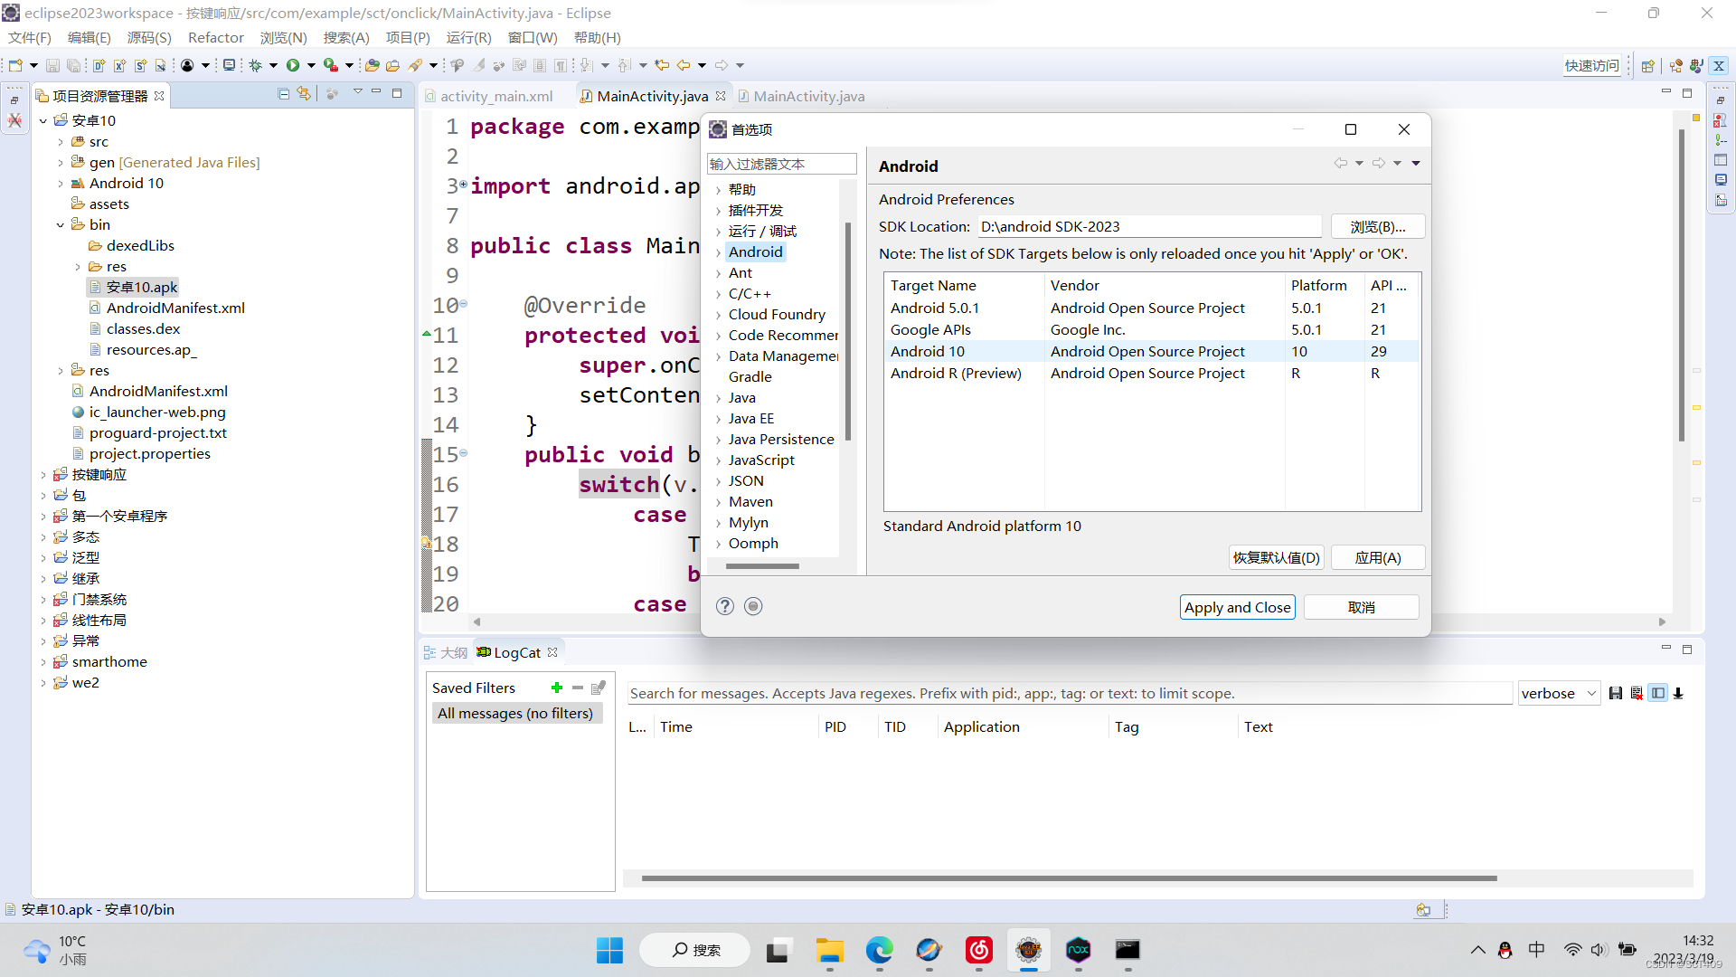This screenshot has width=1736, height=977.
Task: Select the Android 5.0.1 target row
Action: pos(1152,308)
